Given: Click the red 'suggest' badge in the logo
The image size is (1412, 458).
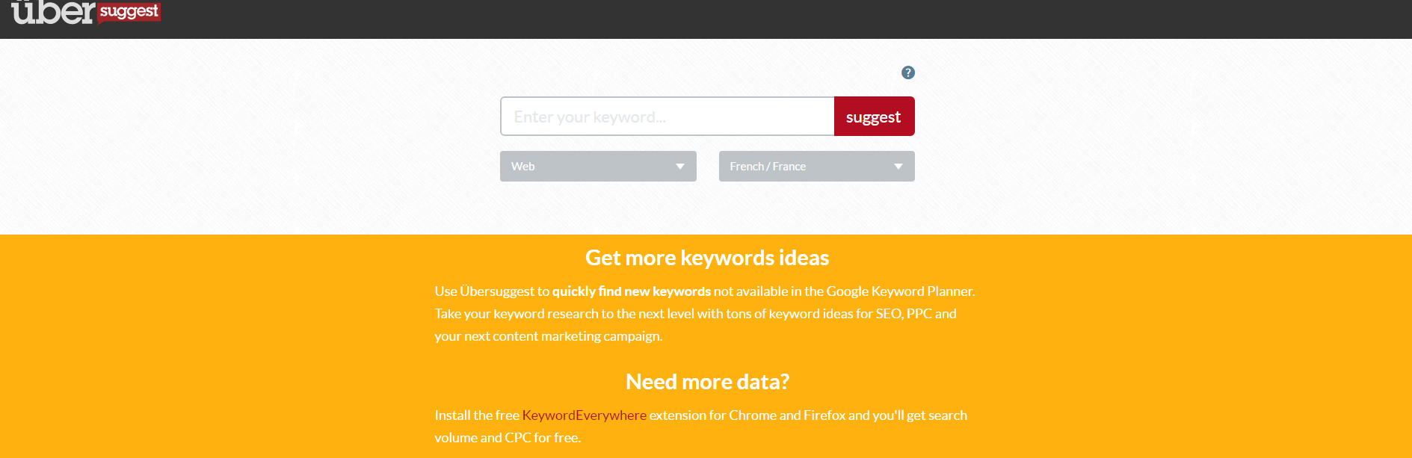Looking at the screenshot, I should (x=129, y=11).
